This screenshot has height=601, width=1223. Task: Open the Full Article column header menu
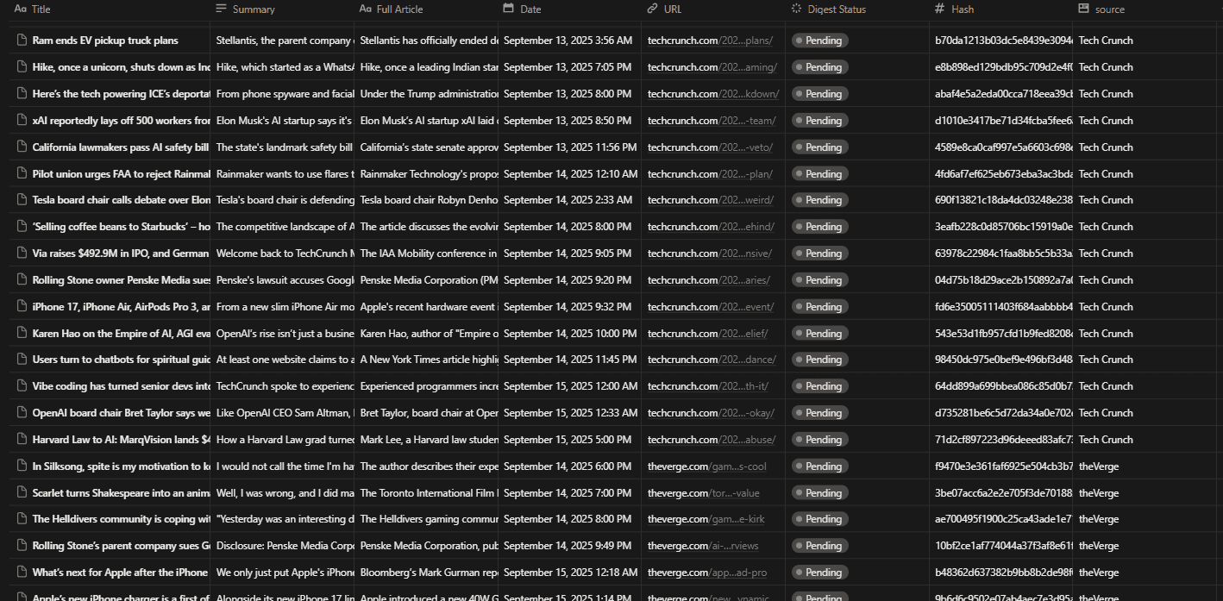pyautogui.click(x=399, y=9)
